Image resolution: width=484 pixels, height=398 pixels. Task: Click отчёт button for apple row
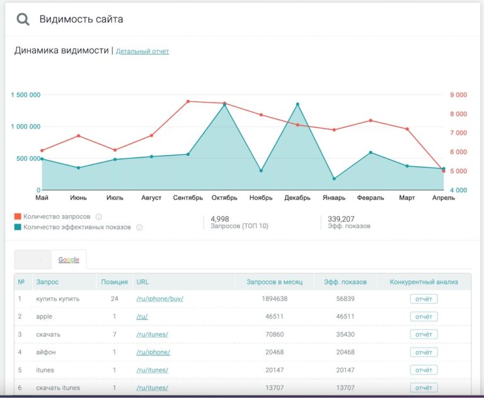tap(423, 317)
